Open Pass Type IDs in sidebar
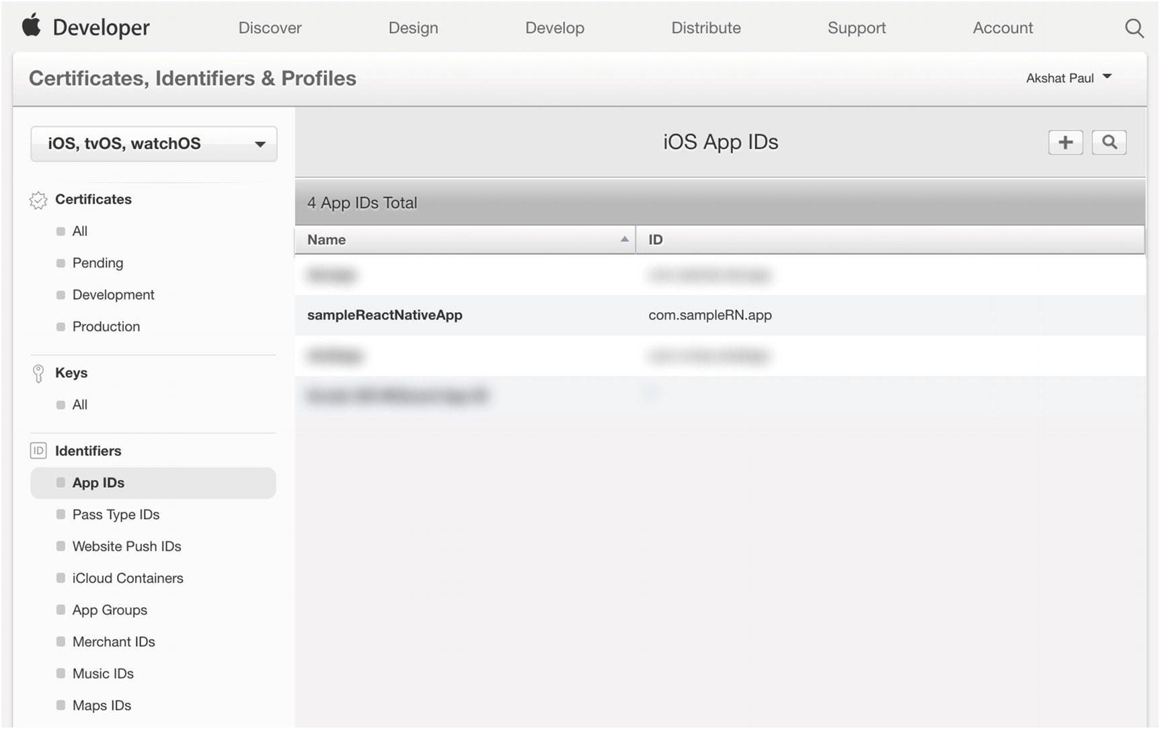The height and width of the screenshot is (729, 1160). point(116,515)
